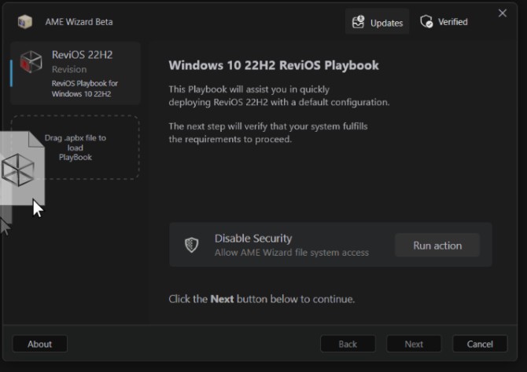
Task: Click the Disable Security title text
Action: 253,238
